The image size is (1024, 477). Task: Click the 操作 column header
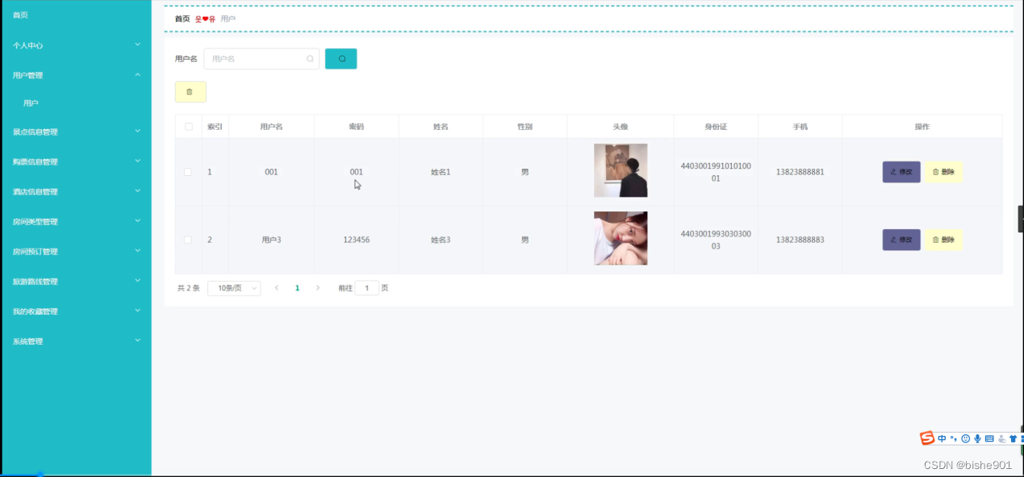tap(922, 127)
